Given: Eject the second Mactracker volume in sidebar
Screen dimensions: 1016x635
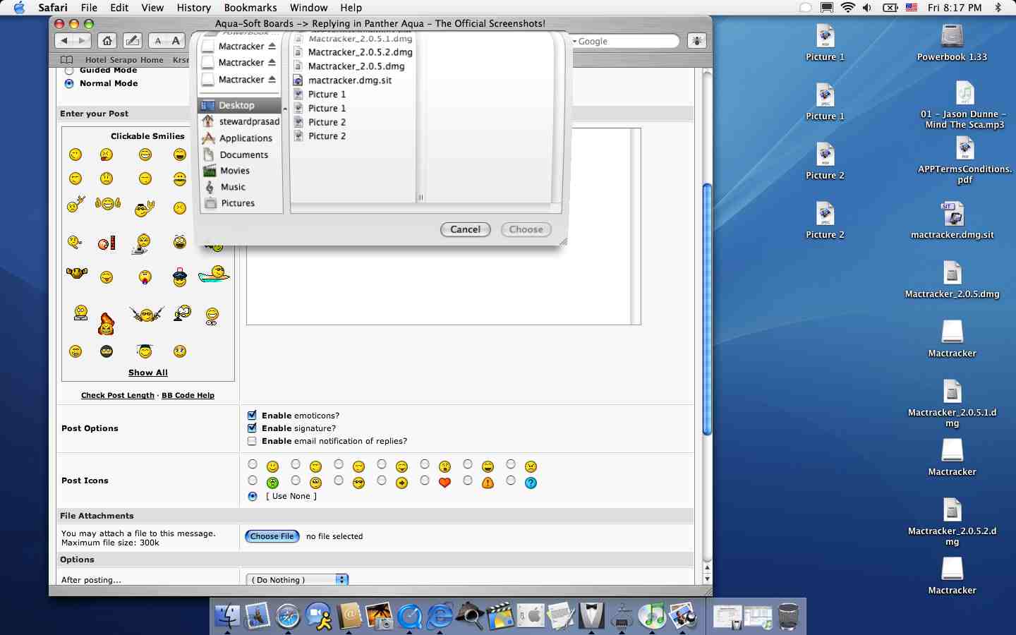Looking at the screenshot, I should click(272, 62).
